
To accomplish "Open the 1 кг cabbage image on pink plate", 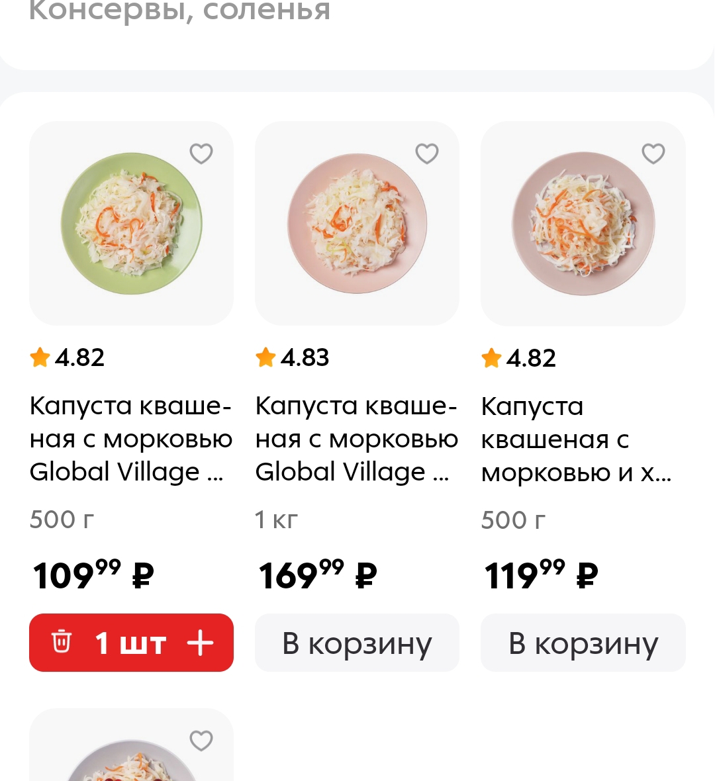I will pos(357,223).
